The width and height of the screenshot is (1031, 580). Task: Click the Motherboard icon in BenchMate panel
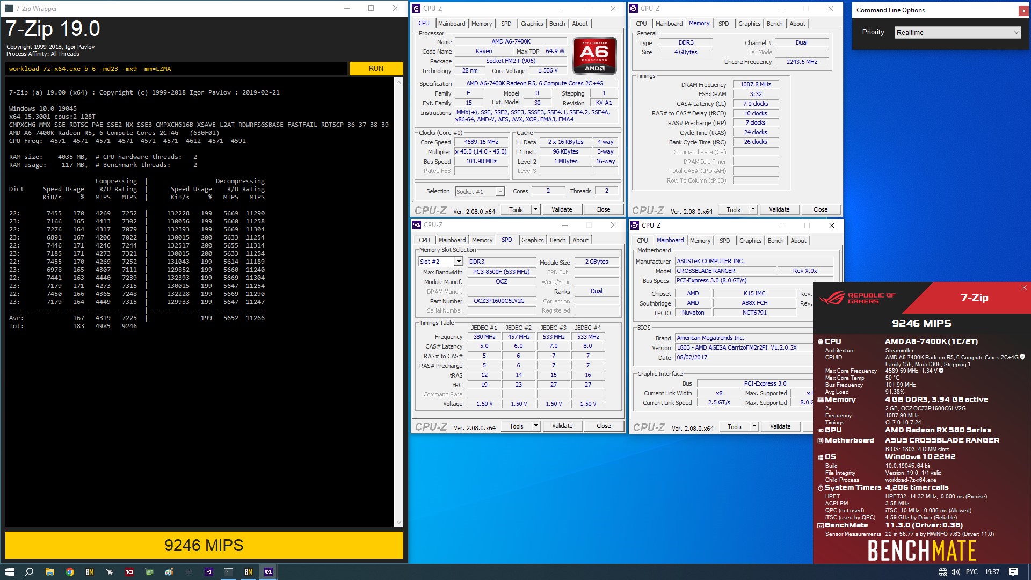[x=821, y=440]
